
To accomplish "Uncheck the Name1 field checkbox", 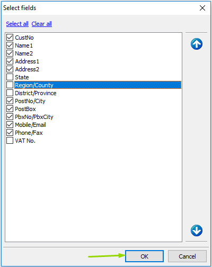I will [10, 45].
